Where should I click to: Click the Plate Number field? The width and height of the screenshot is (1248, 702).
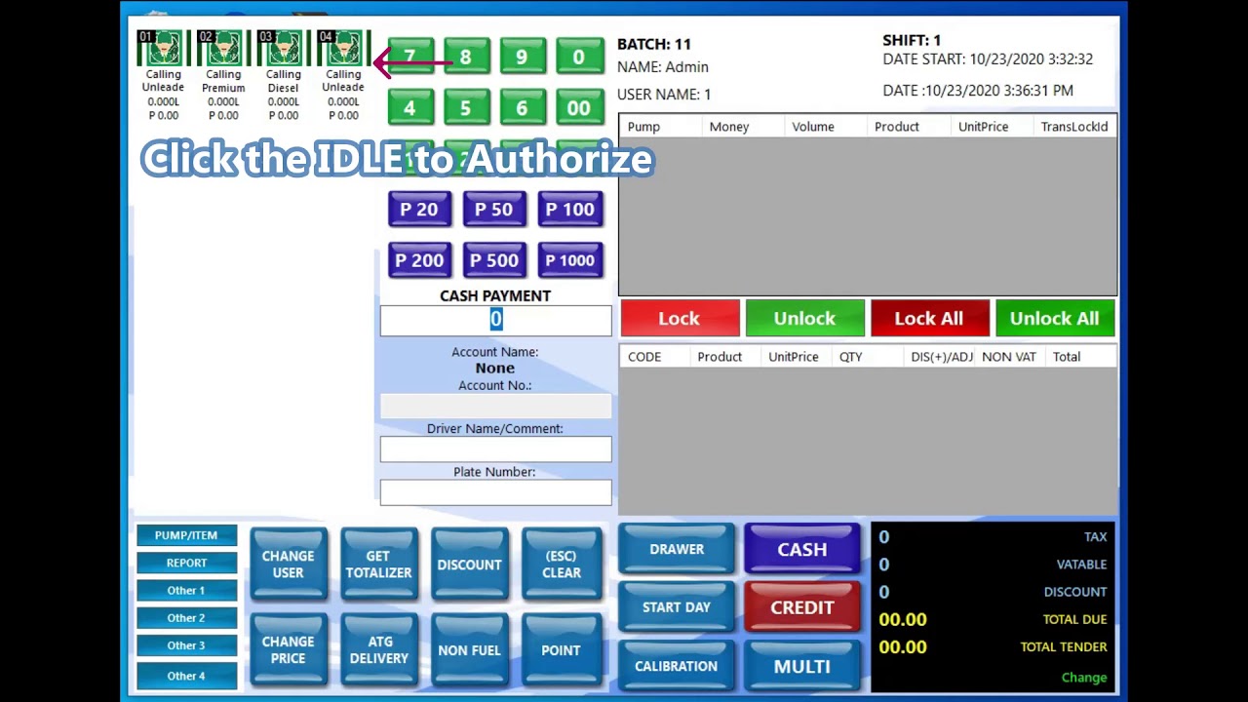click(x=495, y=492)
